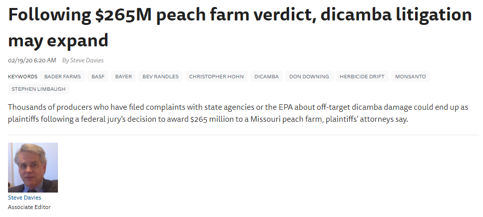The image size is (483, 217).
Task: Open the BADER FARMS keyword tag
Action: pyautogui.click(x=62, y=77)
